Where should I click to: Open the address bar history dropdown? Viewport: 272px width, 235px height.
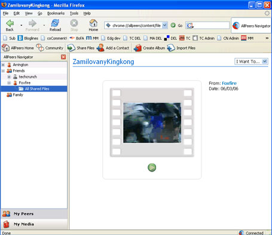[164, 25]
